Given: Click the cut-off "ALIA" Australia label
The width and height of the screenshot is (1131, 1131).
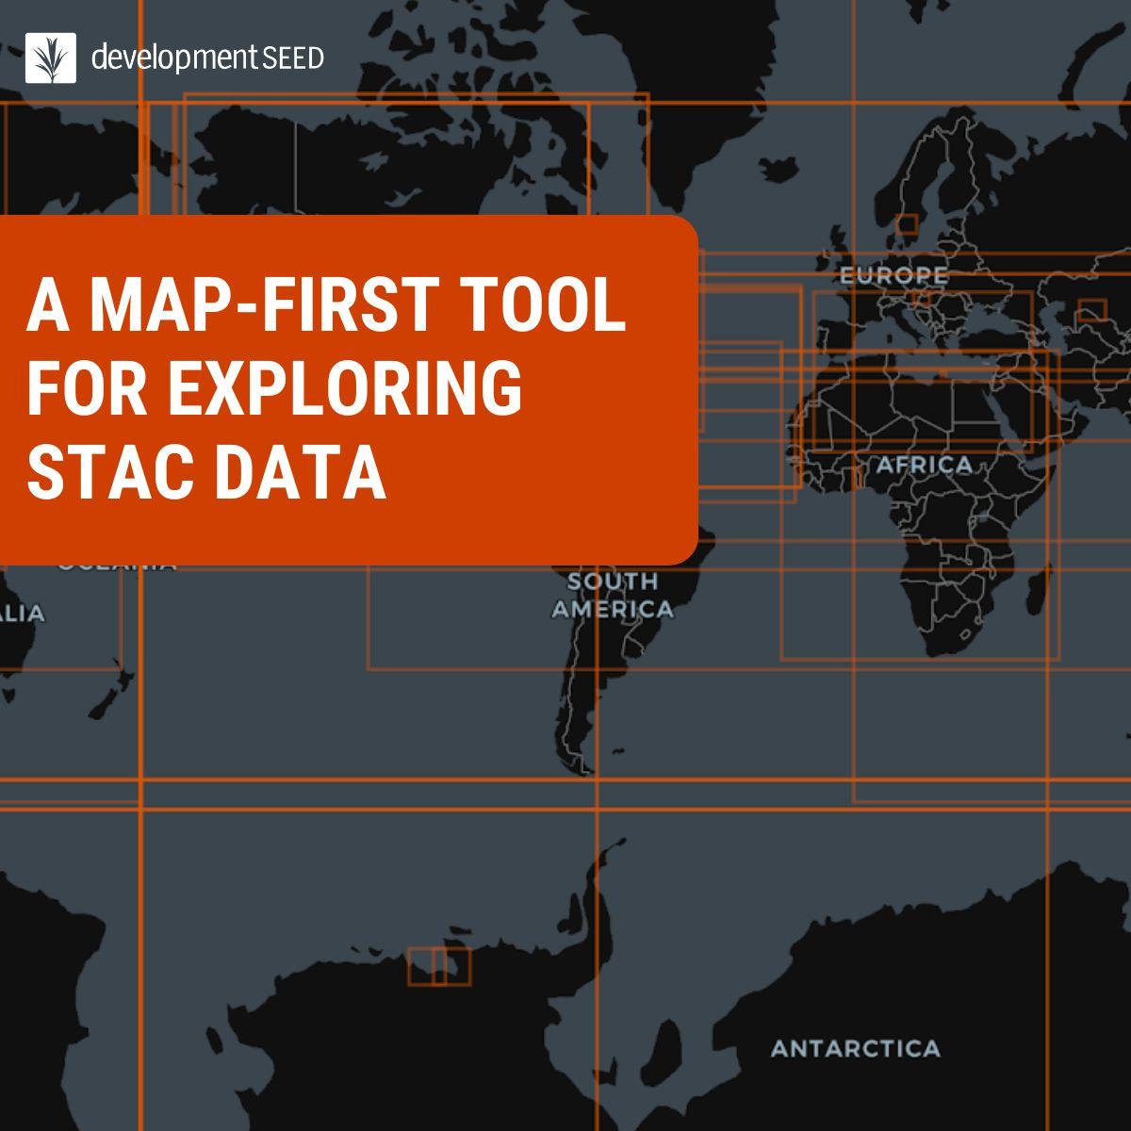Looking at the screenshot, I should 21,614.
